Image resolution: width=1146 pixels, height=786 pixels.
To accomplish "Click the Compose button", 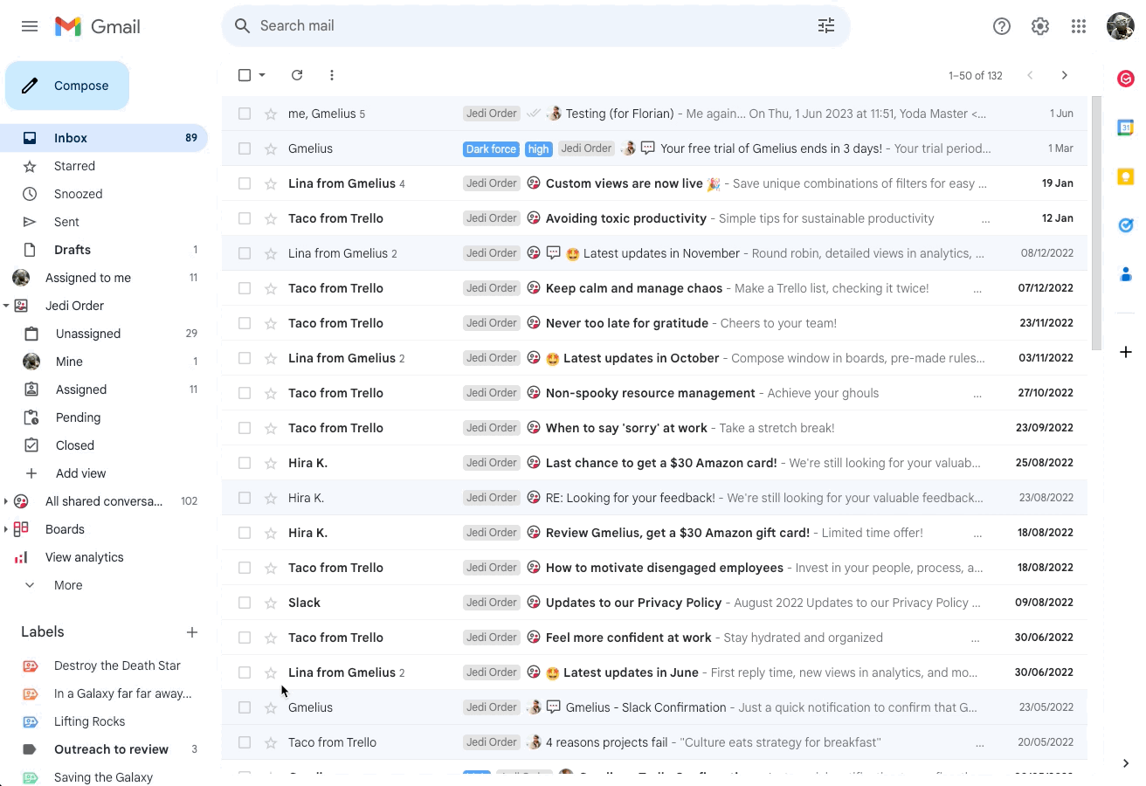I will pos(67,86).
